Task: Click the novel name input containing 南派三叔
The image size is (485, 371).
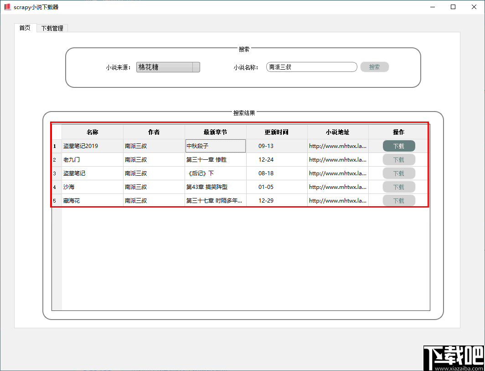Action: 311,66
